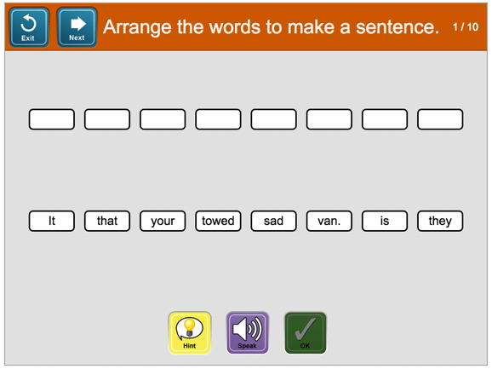Play the sentence with Speak button

(x=248, y=333)
